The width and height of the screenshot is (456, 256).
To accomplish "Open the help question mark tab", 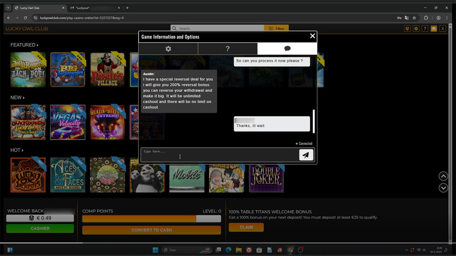I will [228, 49].
